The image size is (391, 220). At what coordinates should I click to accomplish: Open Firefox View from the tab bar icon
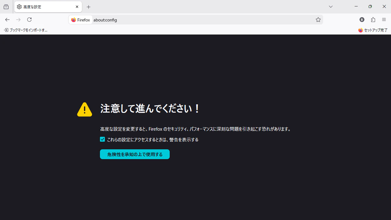point(6,7)
